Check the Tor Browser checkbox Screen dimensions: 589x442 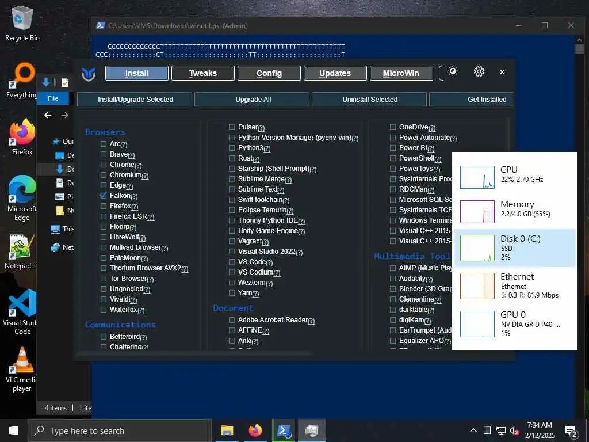click(104, 279)
